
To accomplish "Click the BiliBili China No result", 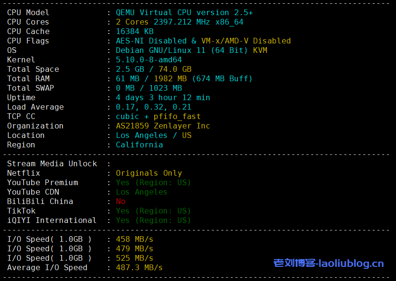I will 121,202.
